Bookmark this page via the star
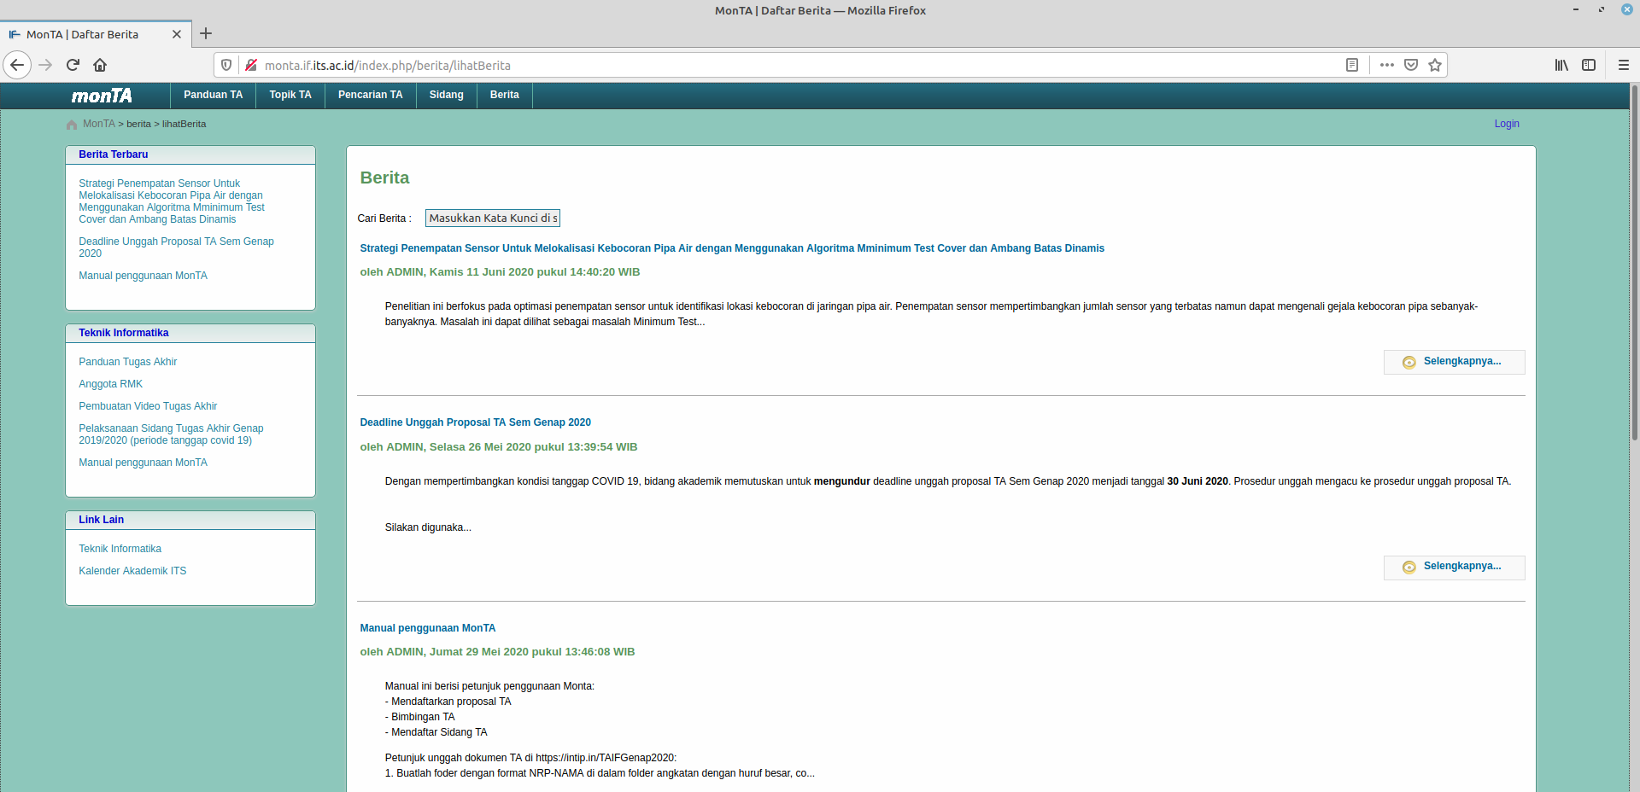This screenshot has width=1640, height=792. click(1435, 65)
